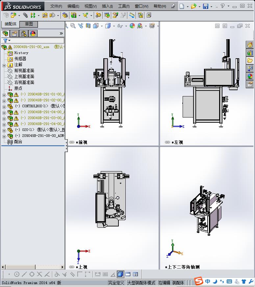The width and height of the screenshot is (255, 287).
Task: Click the Assembly Features icon
Action: (74, 15)
